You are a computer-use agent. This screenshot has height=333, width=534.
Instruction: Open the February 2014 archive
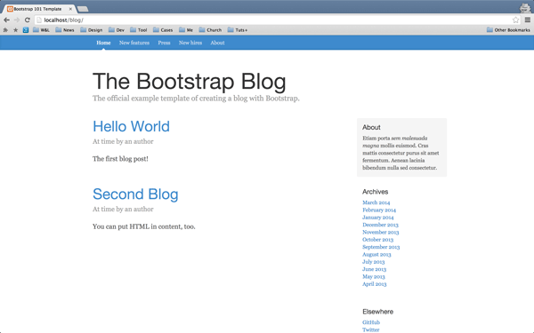(379, 210)
